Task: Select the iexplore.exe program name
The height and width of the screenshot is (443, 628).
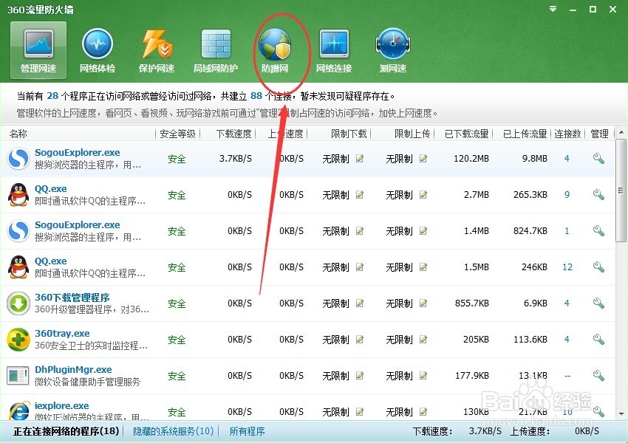Action: point(61,406)
